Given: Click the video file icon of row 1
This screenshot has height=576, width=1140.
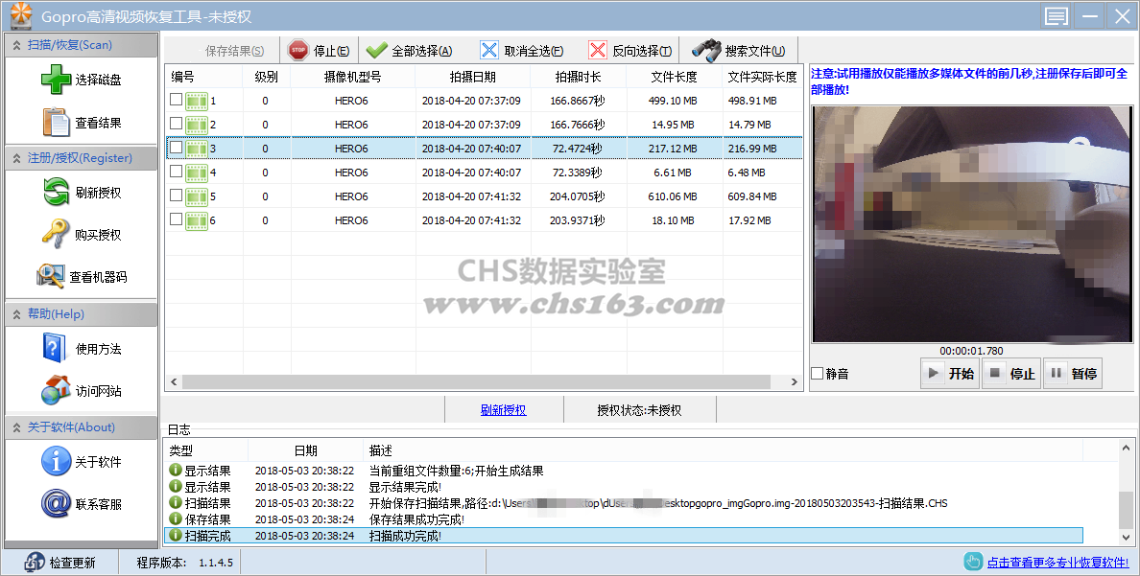Looking at the screenshot, I should pos(197,101).
